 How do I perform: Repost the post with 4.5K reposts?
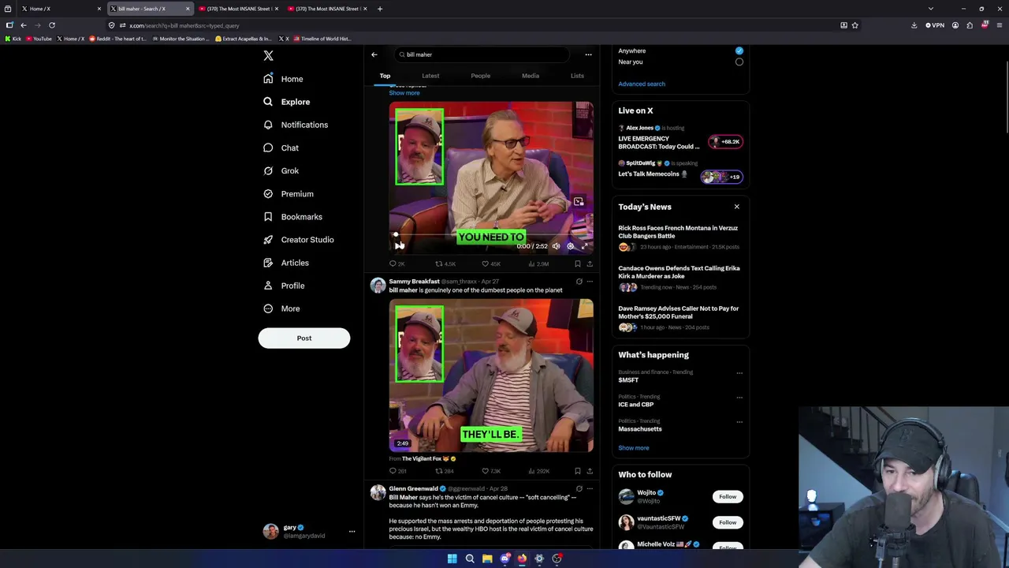pos(445,263)
